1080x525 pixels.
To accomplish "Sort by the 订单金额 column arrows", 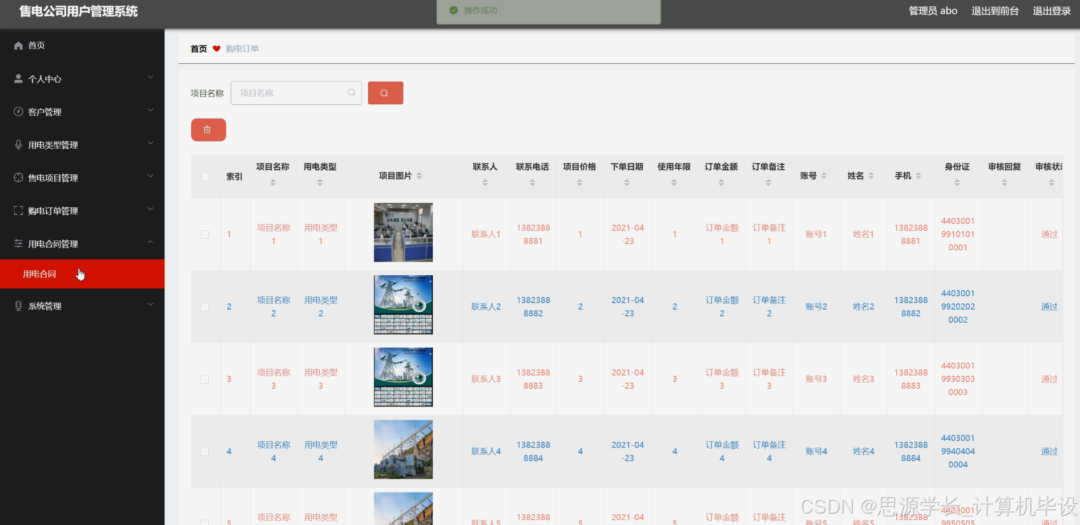I will [722, 182].
